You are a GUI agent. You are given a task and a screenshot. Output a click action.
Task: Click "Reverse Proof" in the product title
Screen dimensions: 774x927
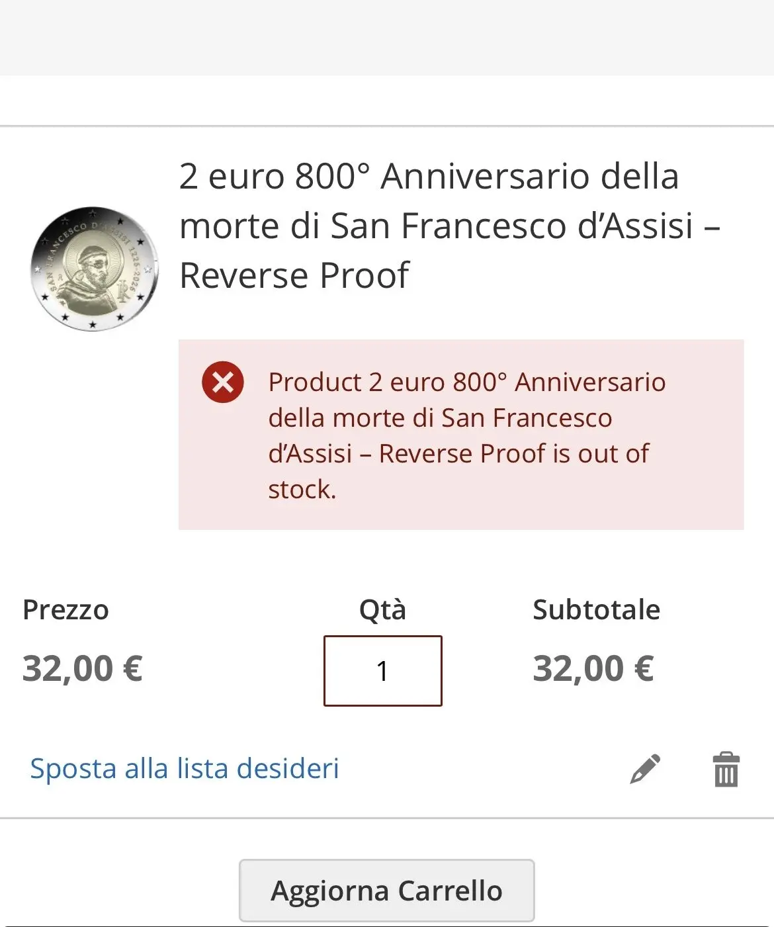point(294,275)
